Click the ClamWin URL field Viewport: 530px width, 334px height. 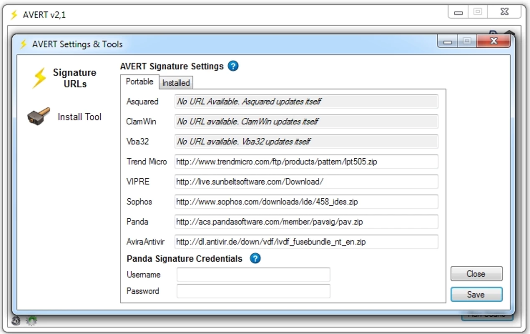[306, 121]
